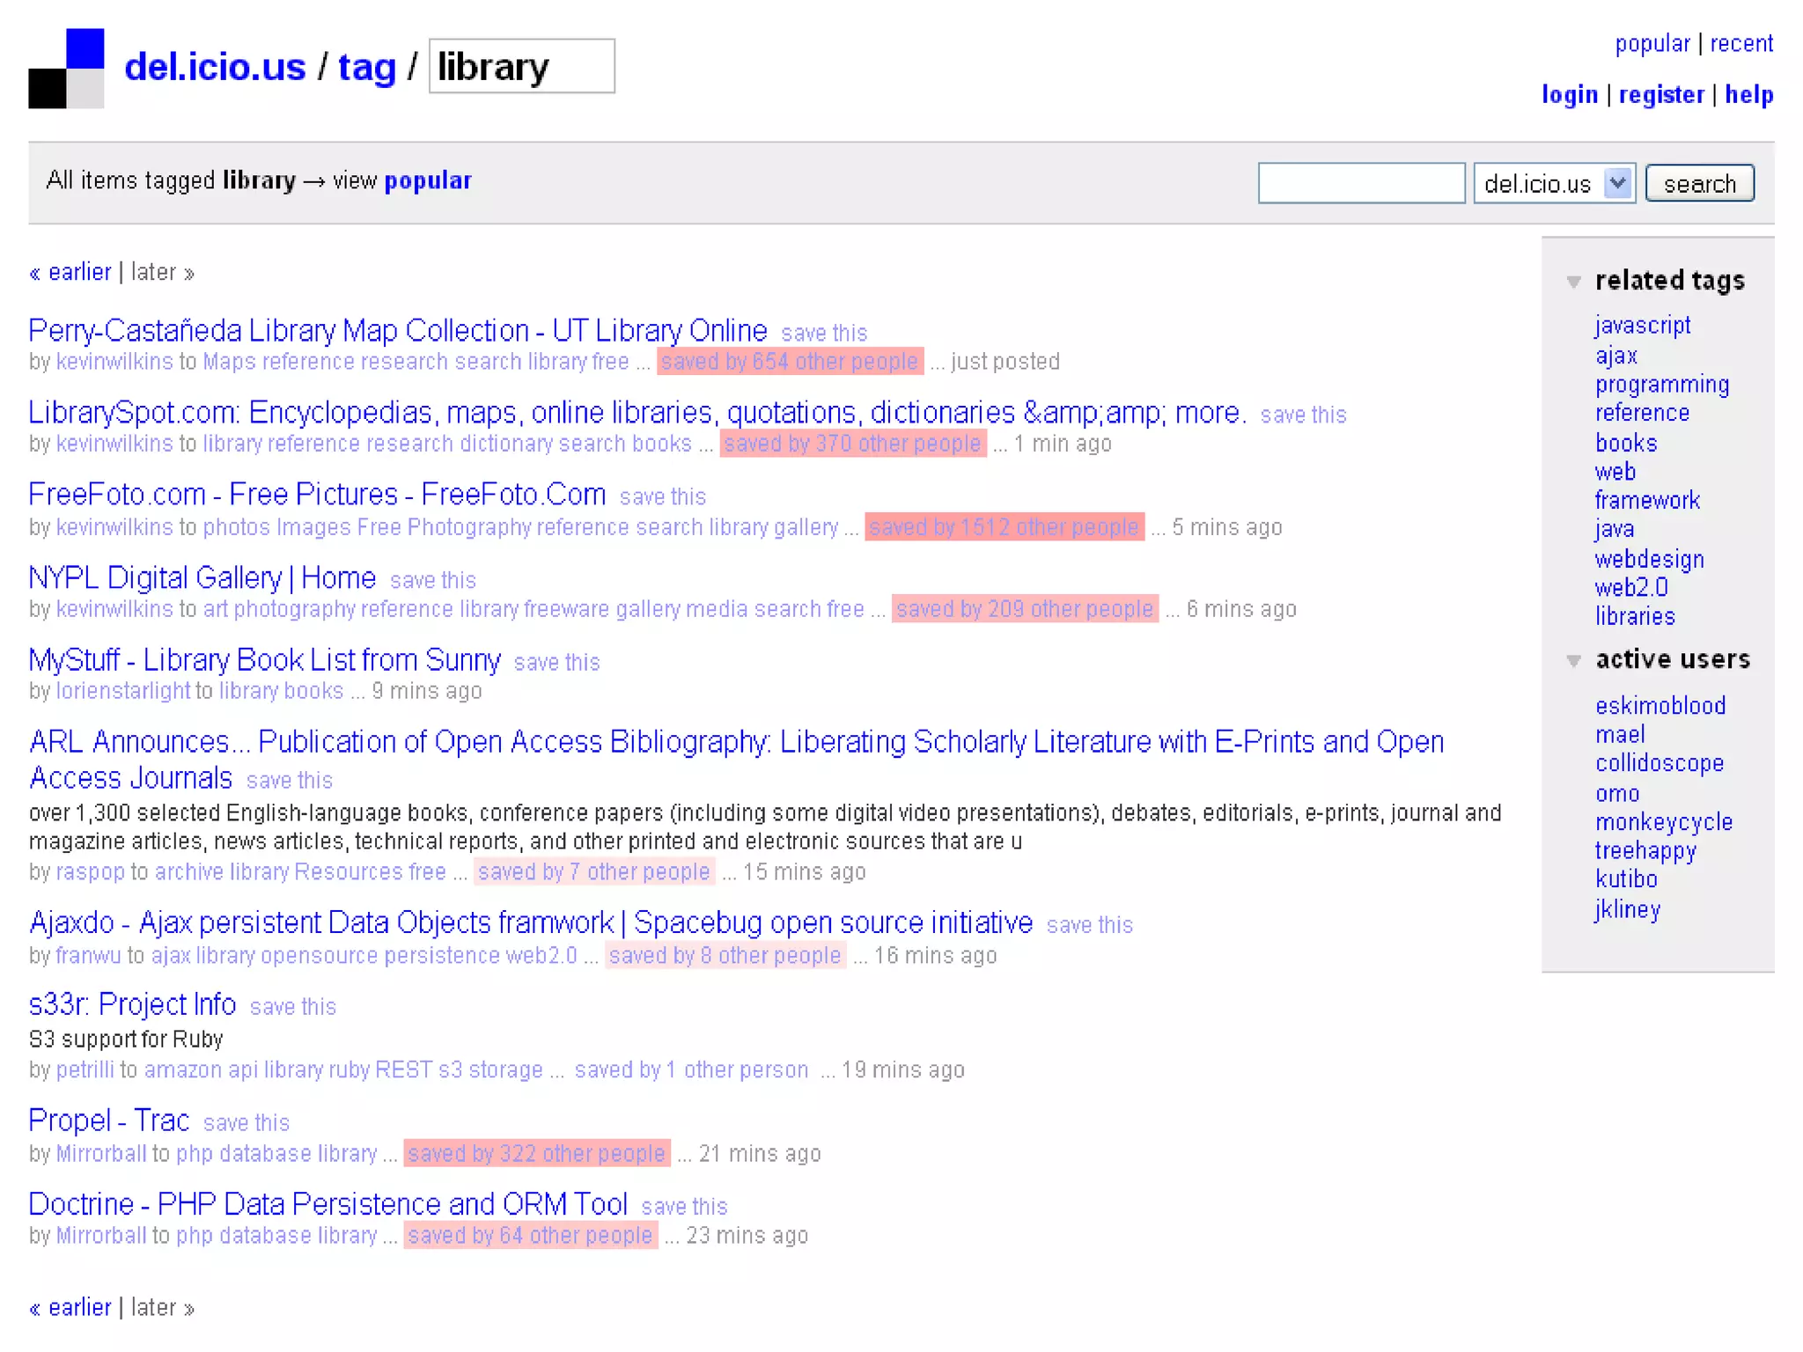Screen dimensions: 1803x1352
Task: Edit the library tag input box
Action: (521, 67)
